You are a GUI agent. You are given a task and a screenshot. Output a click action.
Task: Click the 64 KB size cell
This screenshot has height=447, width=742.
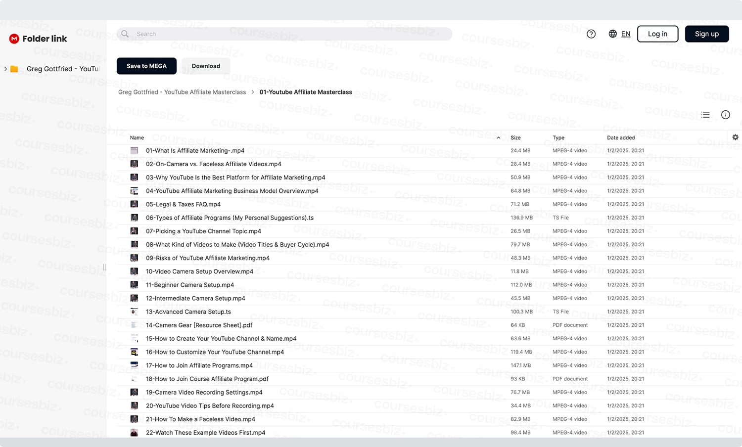(x=518, y=325)
